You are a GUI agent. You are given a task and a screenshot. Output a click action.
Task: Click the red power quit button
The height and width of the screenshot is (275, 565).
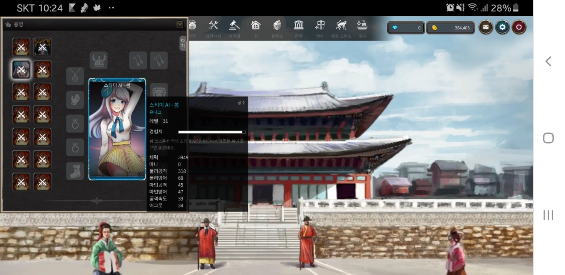[519, 27]
